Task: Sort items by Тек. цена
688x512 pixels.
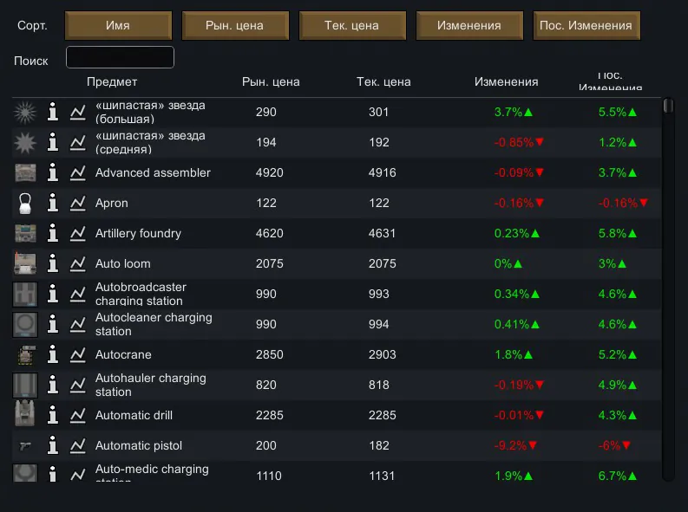Action: tap(351, 25)
